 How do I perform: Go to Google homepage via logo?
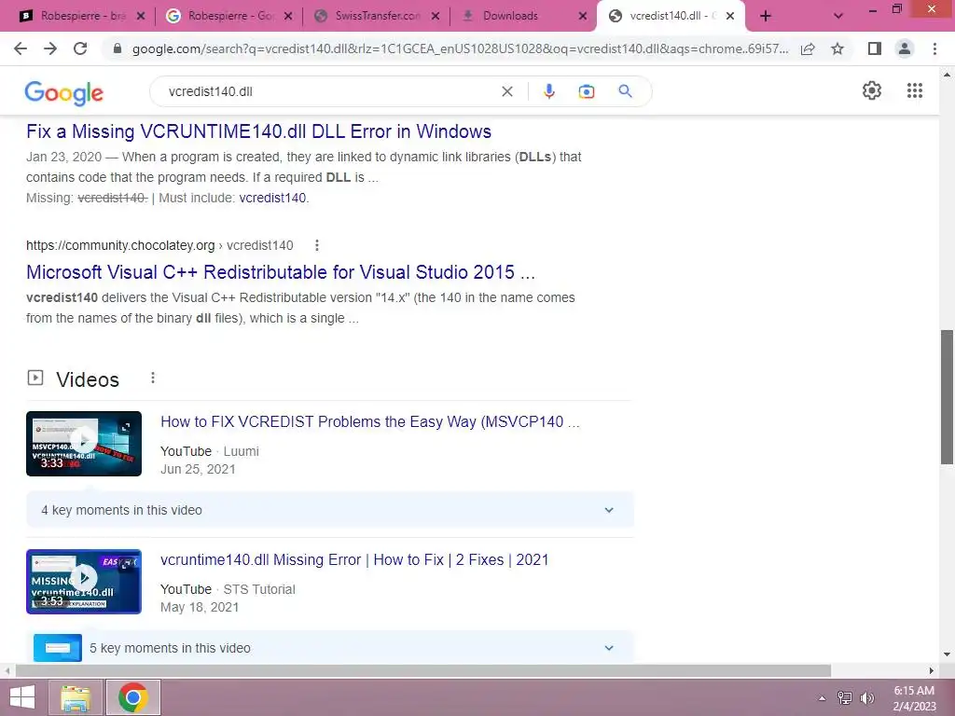[64, 92]
